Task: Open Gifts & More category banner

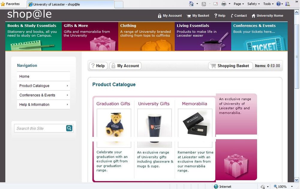Action: tap(90, 36)
